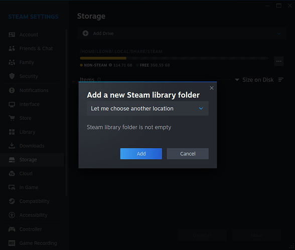This screenshot has height=250, width=295.
Task: Open Account settings text label
Action: [29, 34]
